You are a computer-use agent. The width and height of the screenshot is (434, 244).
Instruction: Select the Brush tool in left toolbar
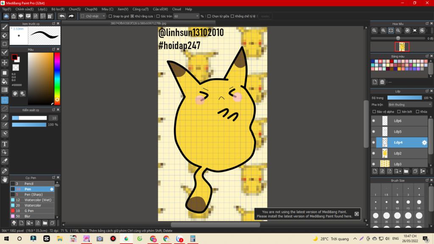(5, 27)
